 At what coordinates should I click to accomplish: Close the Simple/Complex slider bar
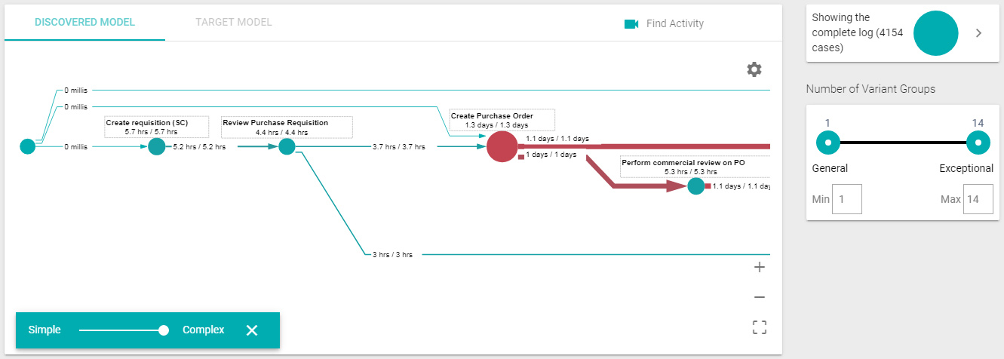(252, 330)
